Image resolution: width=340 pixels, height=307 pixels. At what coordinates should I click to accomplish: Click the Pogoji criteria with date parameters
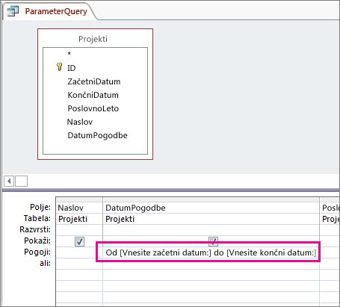tap(211, 252)
